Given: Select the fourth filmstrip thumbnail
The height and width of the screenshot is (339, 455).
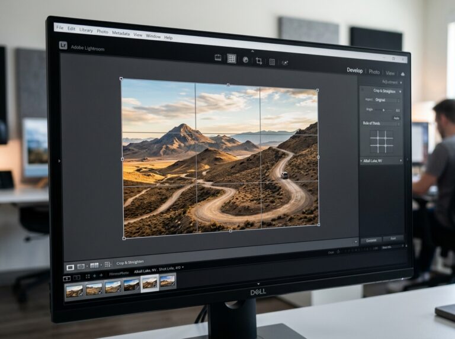Looking at the screenshot, I should pos(132,285).
